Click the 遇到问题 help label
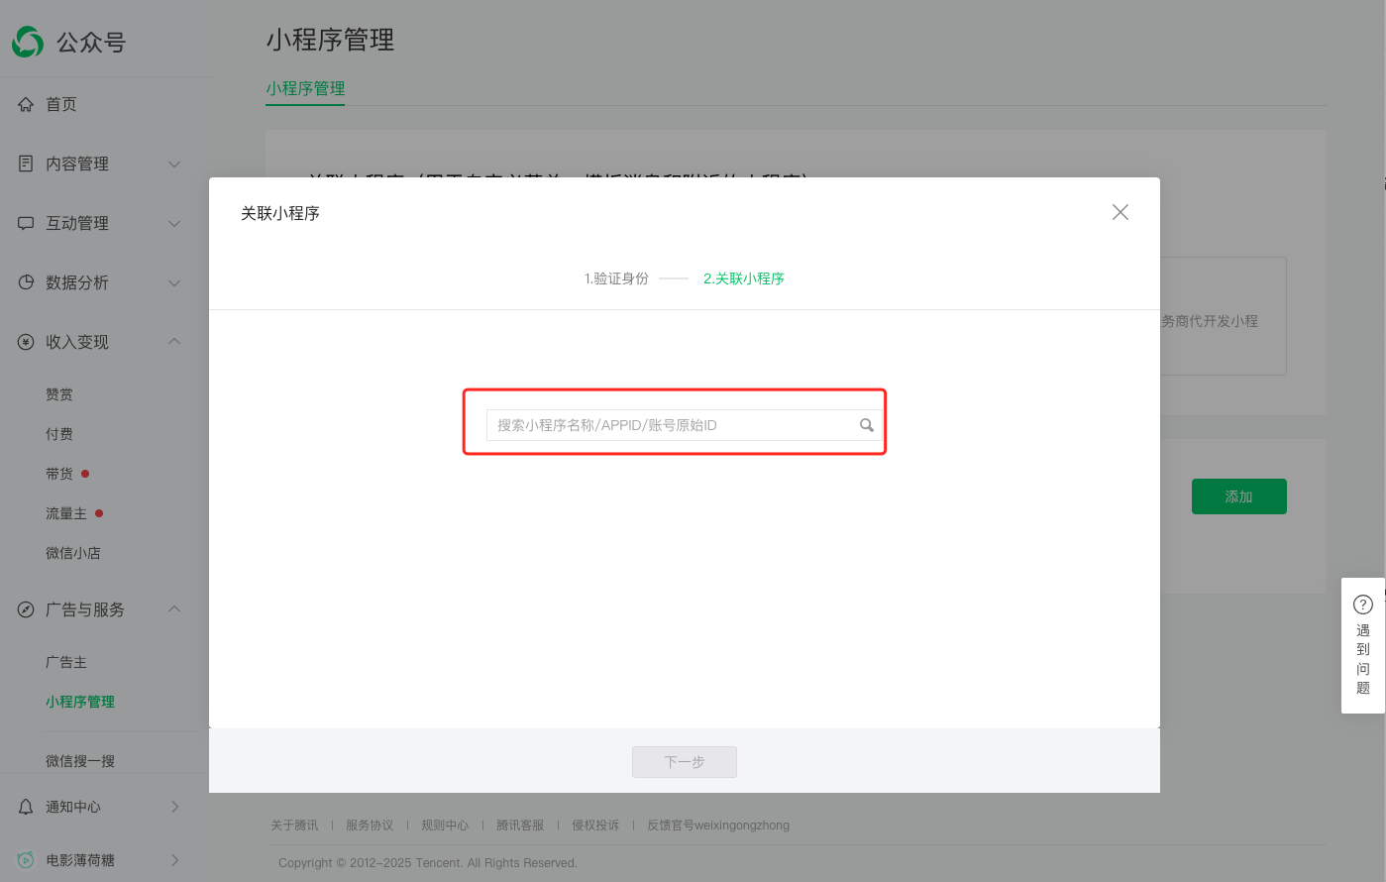 pyautogui.click(x=1363, y=659)
